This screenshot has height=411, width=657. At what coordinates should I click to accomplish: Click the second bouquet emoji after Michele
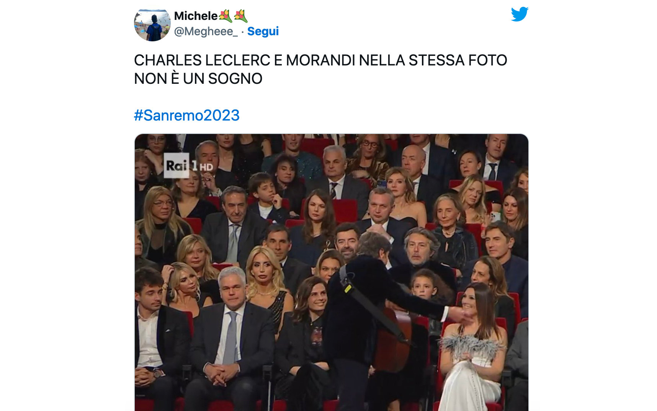coord(241,16)
